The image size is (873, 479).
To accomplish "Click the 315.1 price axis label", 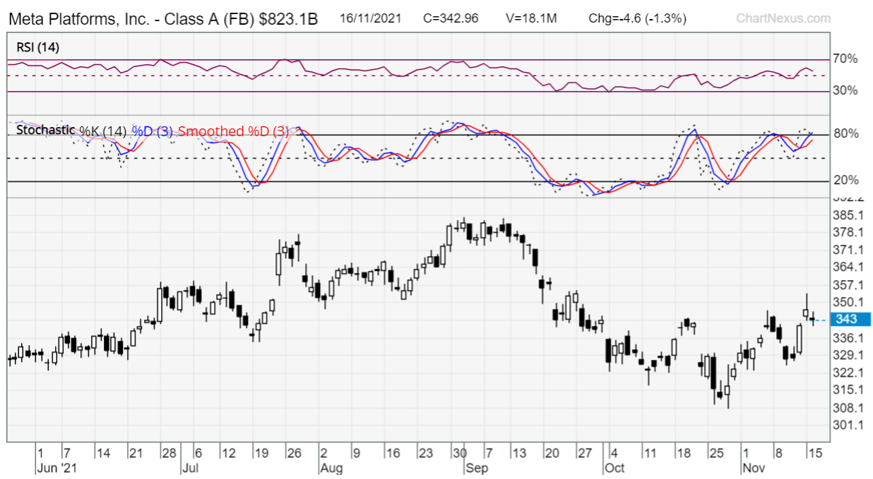I will 849,390.
